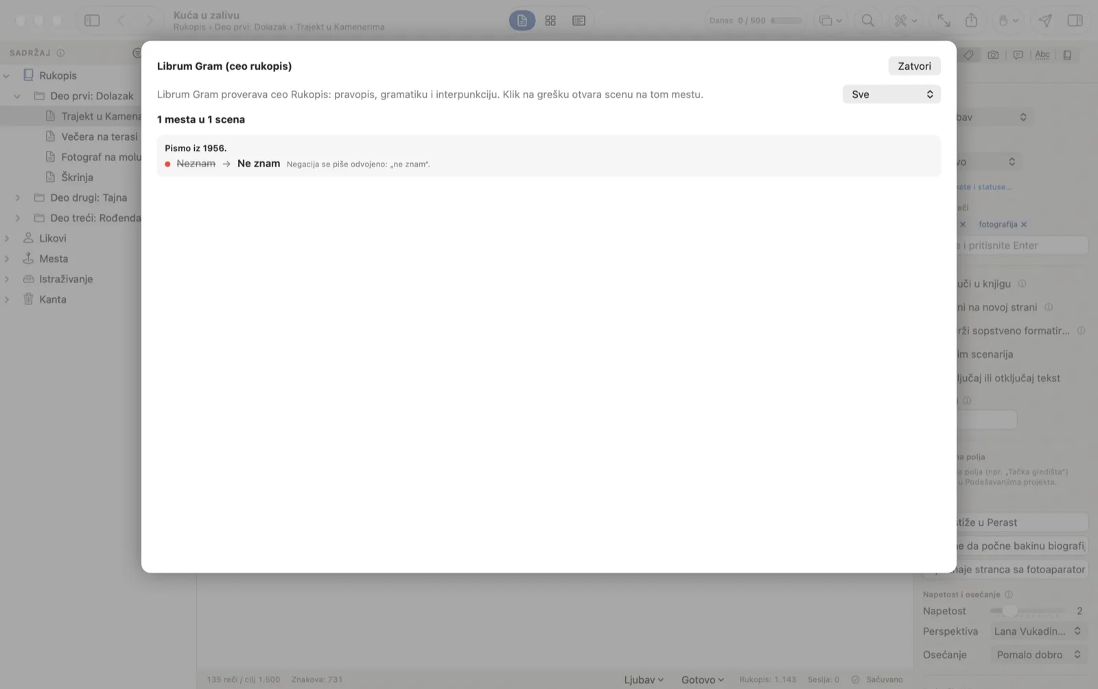Switch to the outline list view icon

coord(579,21)
